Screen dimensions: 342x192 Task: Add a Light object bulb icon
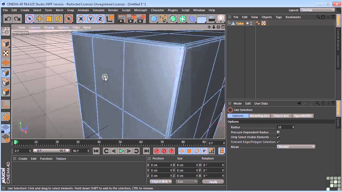pyautogui.click(x=221, y=19)
